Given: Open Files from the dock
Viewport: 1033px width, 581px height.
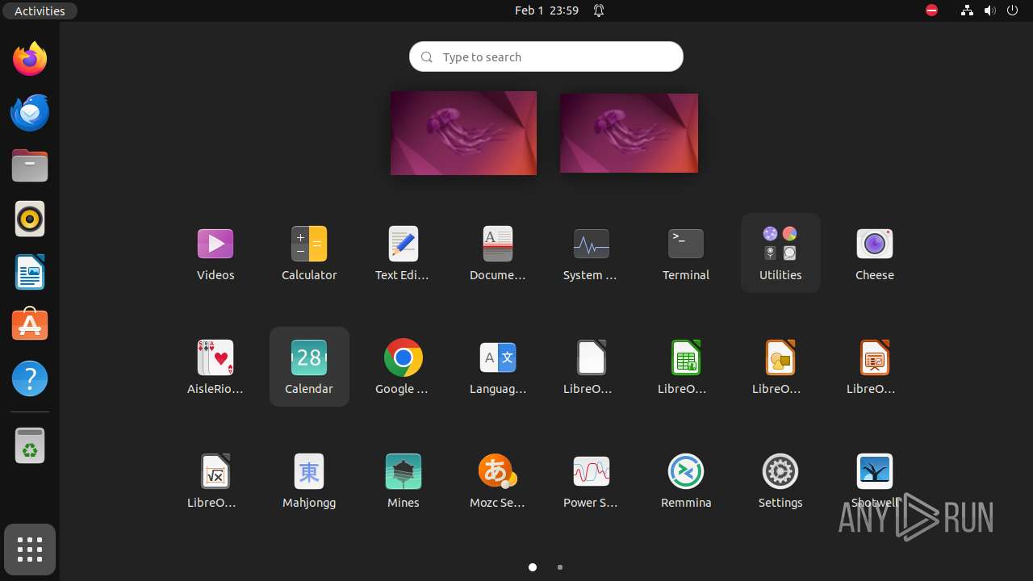Looking at the screenshot, I should (30, 165).
